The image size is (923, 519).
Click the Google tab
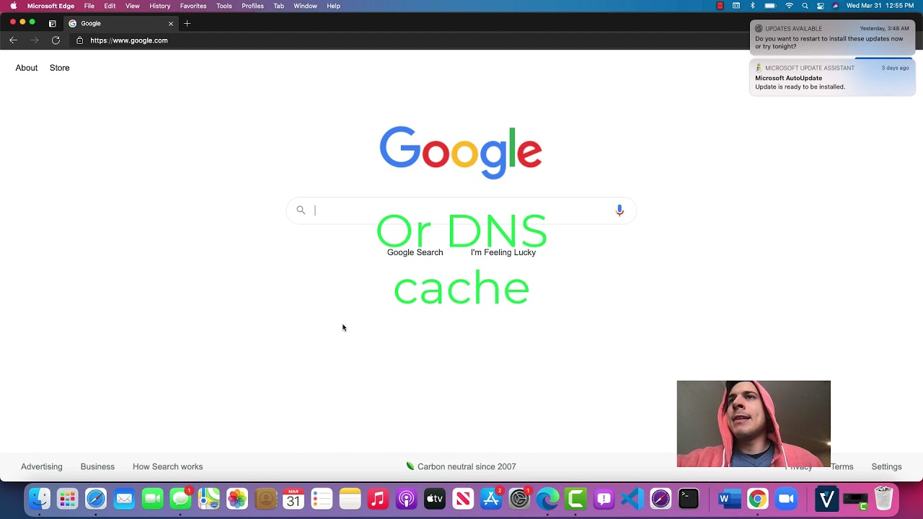point(121,23)
